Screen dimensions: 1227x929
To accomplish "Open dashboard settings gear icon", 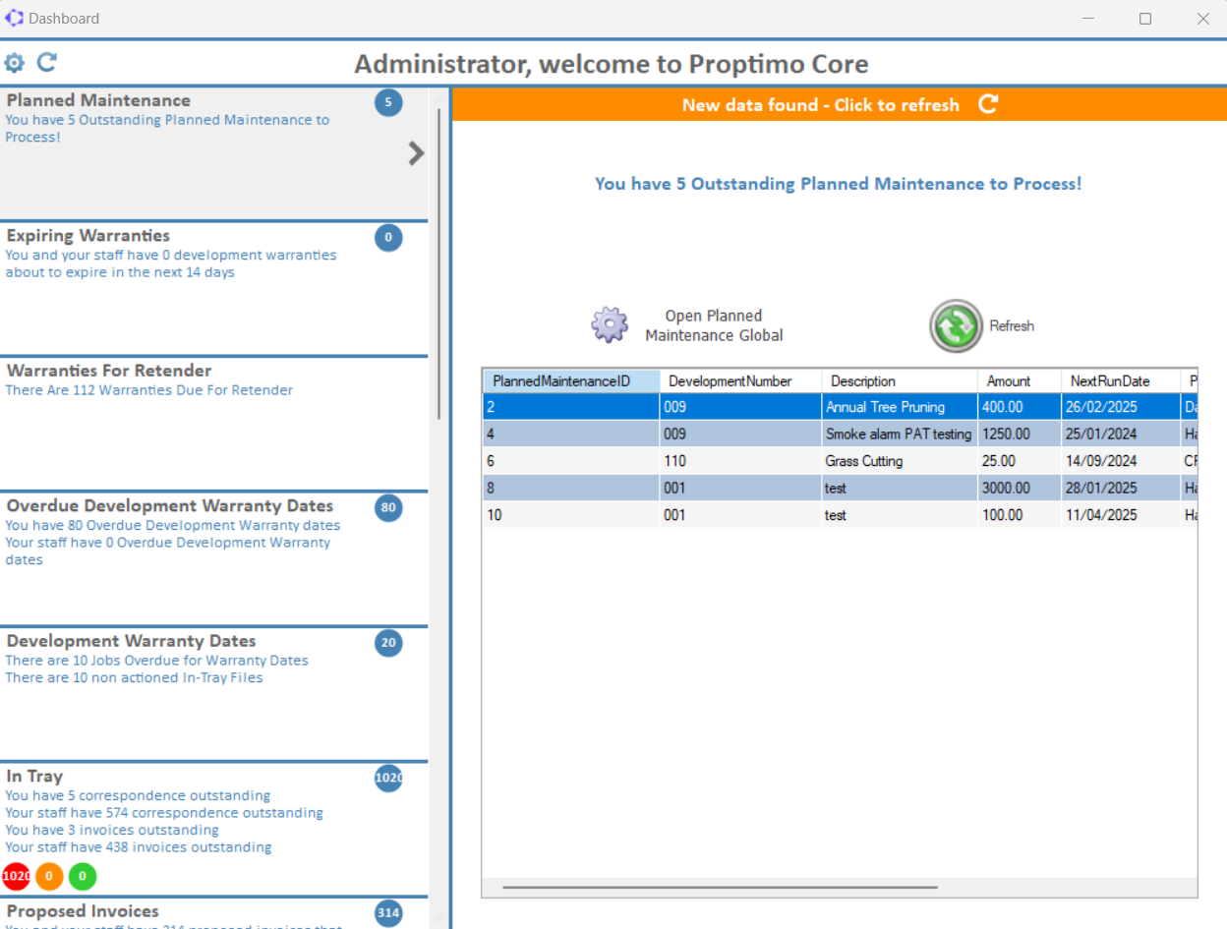I will [14, 63].
